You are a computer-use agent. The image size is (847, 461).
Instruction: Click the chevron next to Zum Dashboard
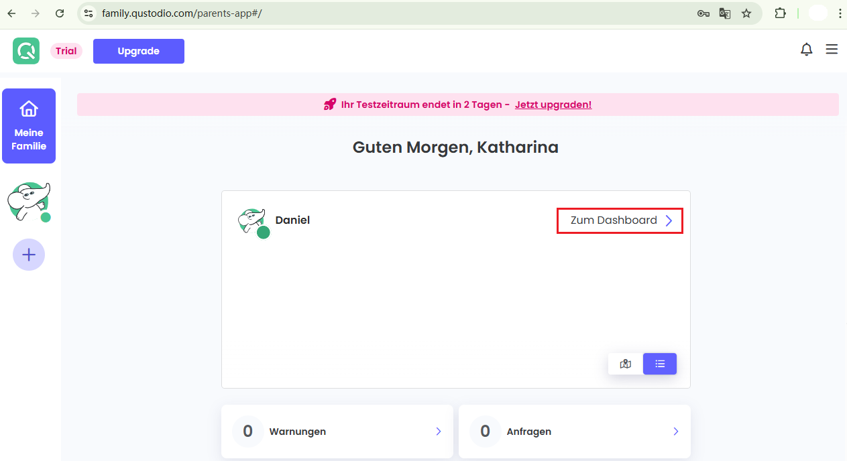point(669,220)
